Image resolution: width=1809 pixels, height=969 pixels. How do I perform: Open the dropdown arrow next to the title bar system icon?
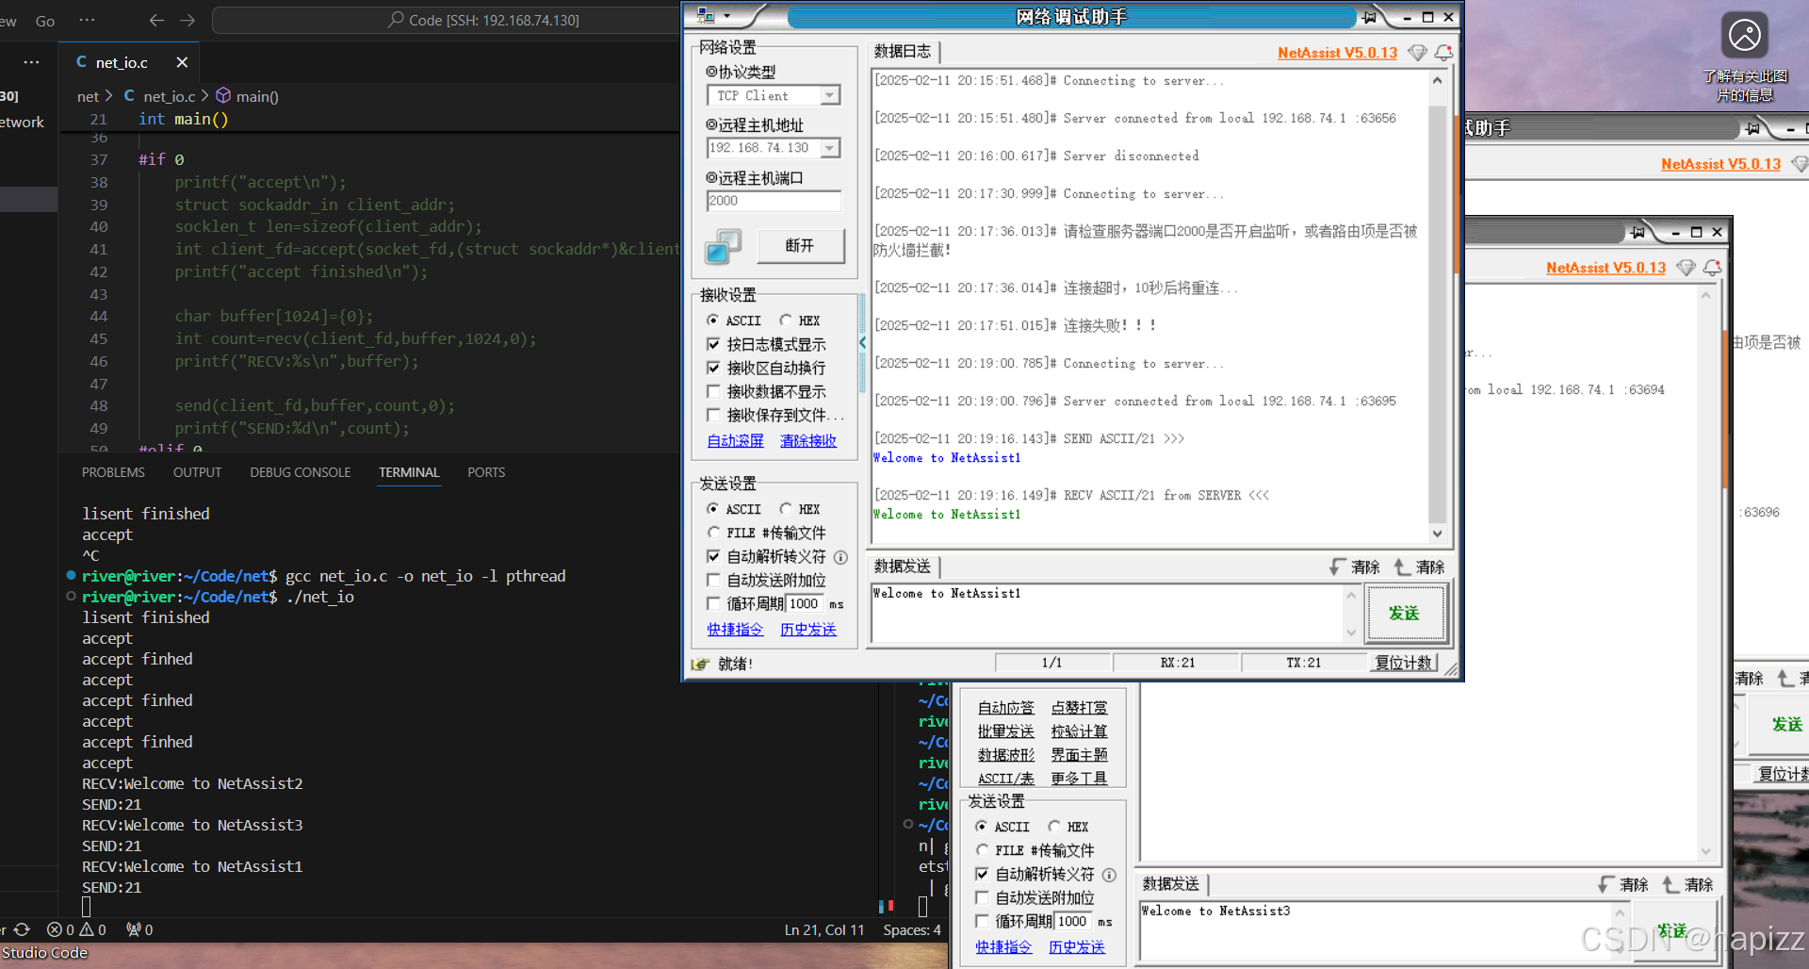click(726, 16)
